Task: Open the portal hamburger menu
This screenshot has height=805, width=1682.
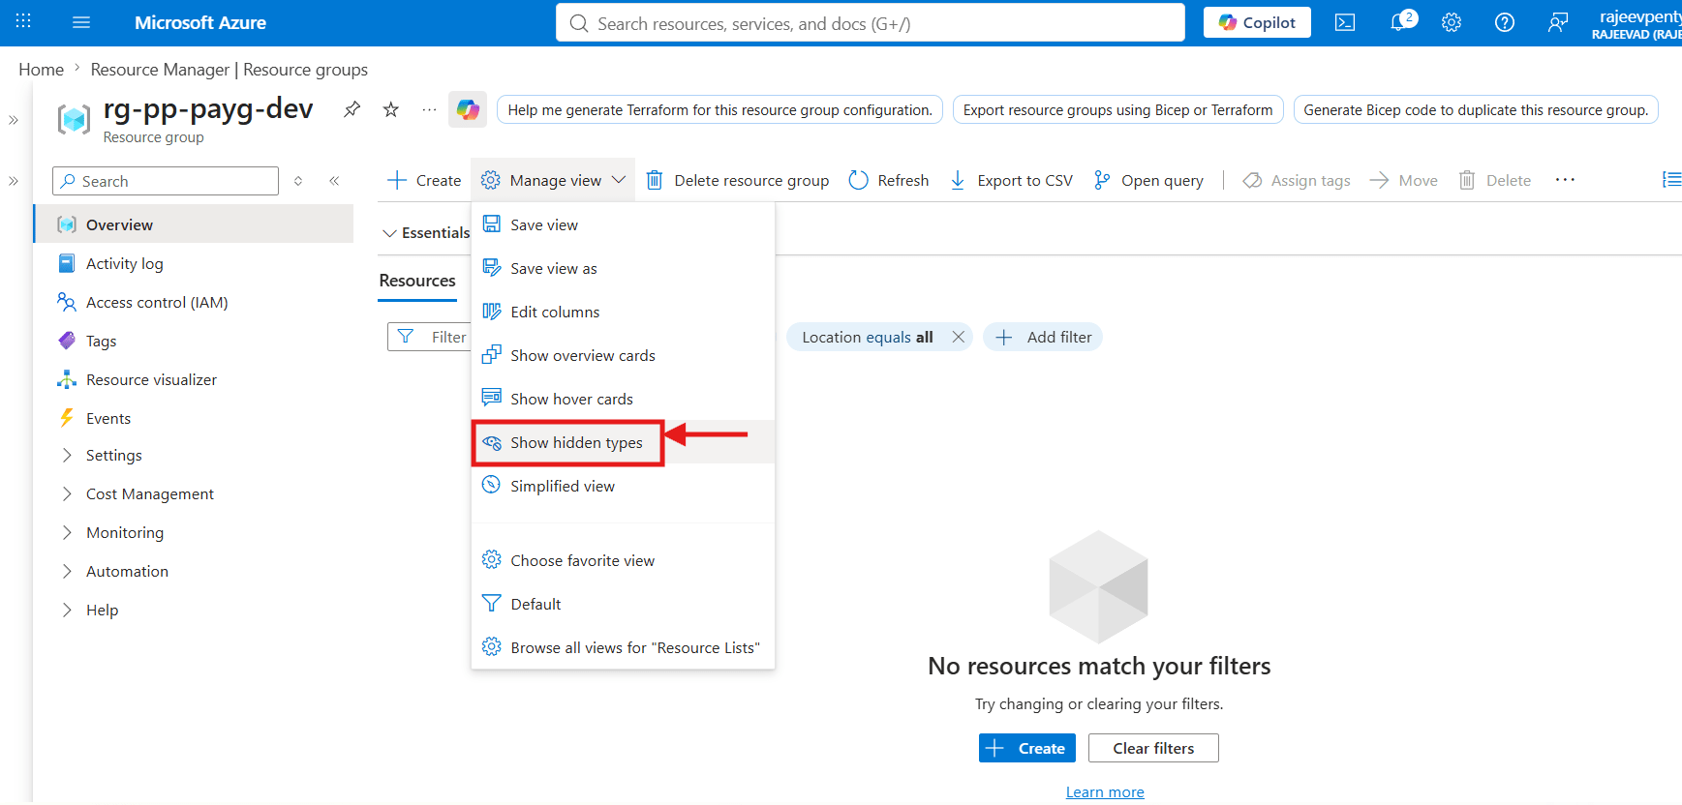Action: click(81, 22)
